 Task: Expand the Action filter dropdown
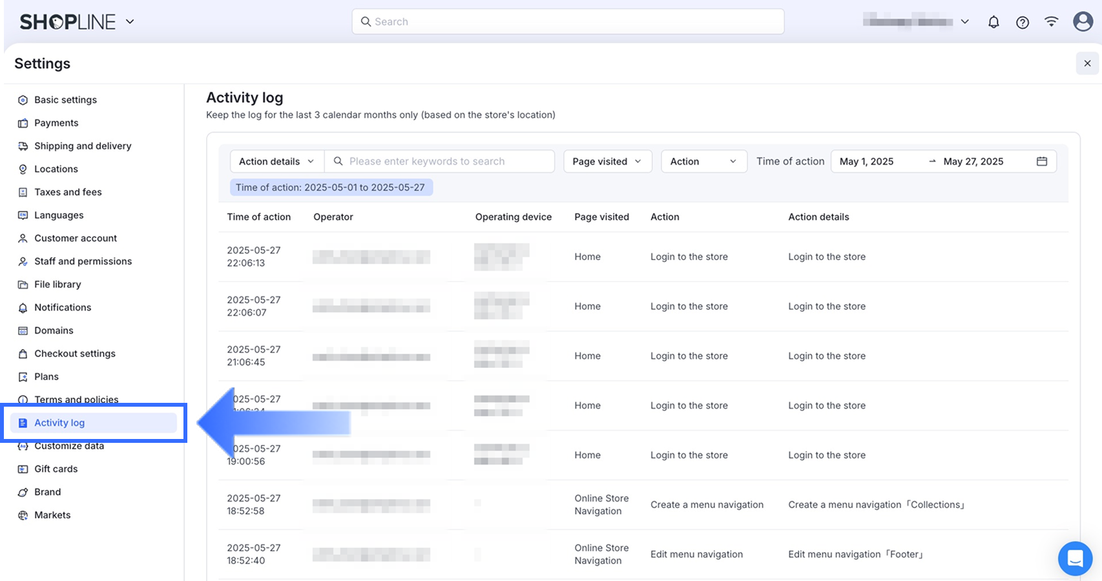pos(703,161)
